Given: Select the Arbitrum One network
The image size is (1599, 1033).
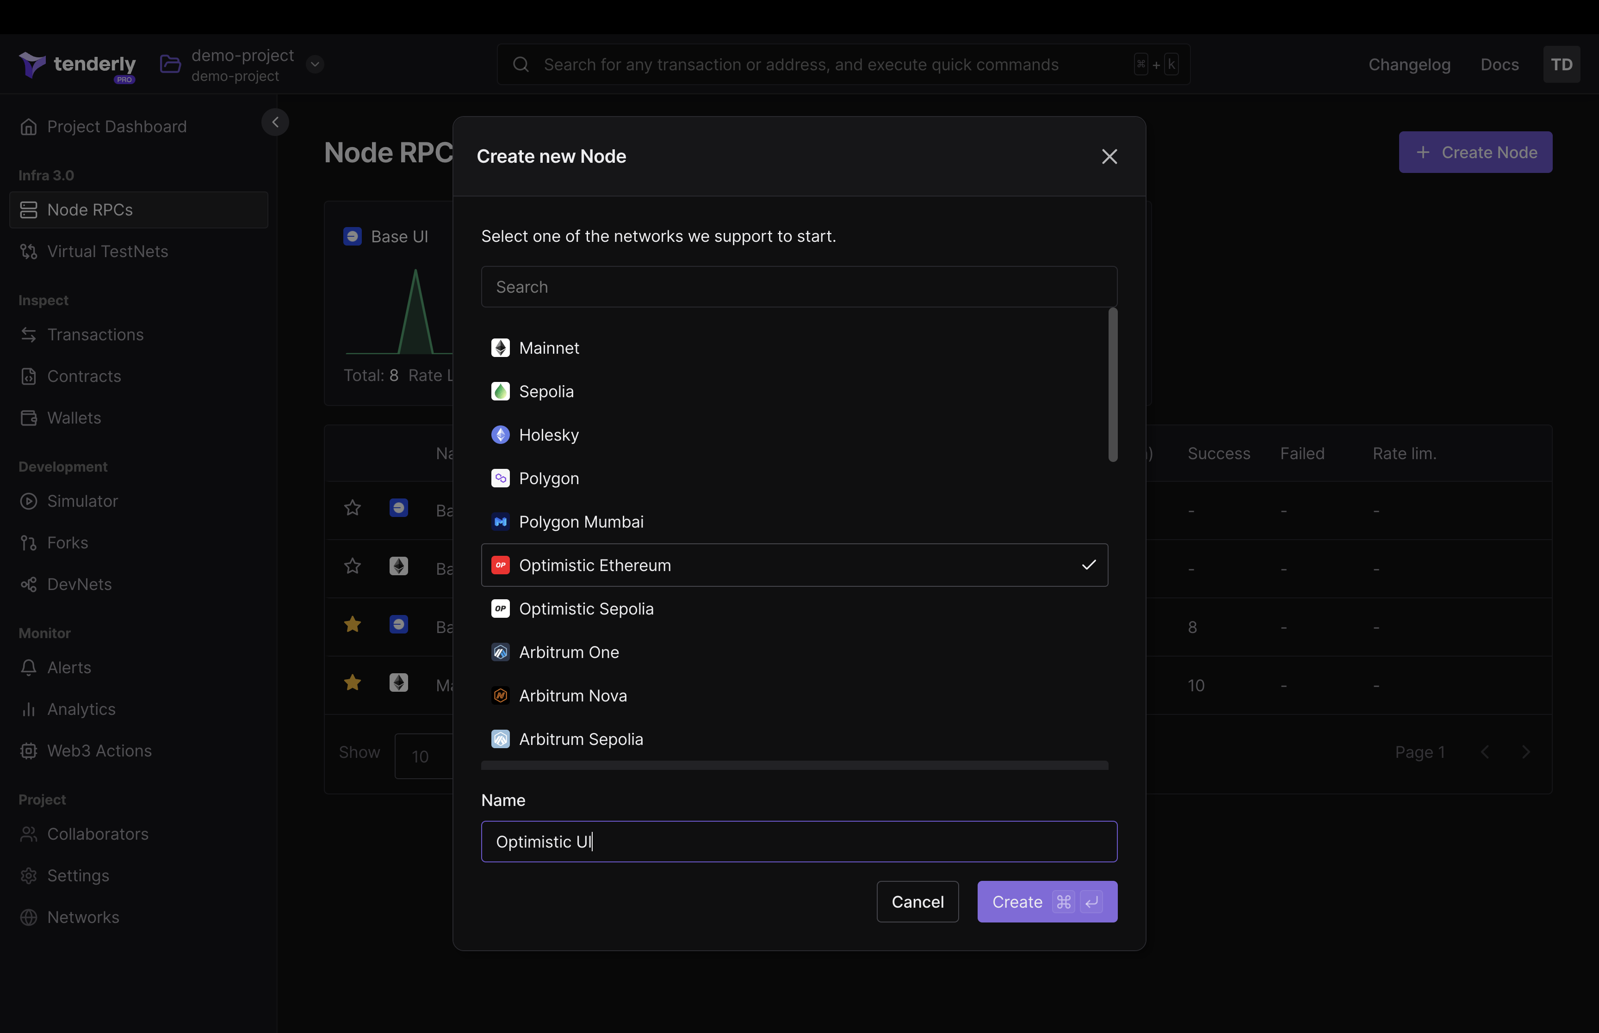Looking at the screenshot, I should [x=794, y=652].
